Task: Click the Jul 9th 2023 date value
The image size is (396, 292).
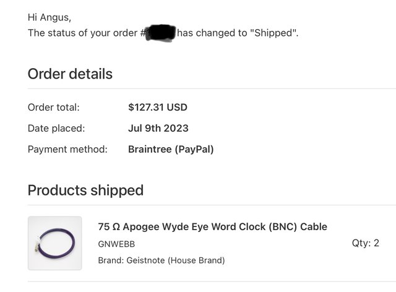Action: [x=158, y=128]
